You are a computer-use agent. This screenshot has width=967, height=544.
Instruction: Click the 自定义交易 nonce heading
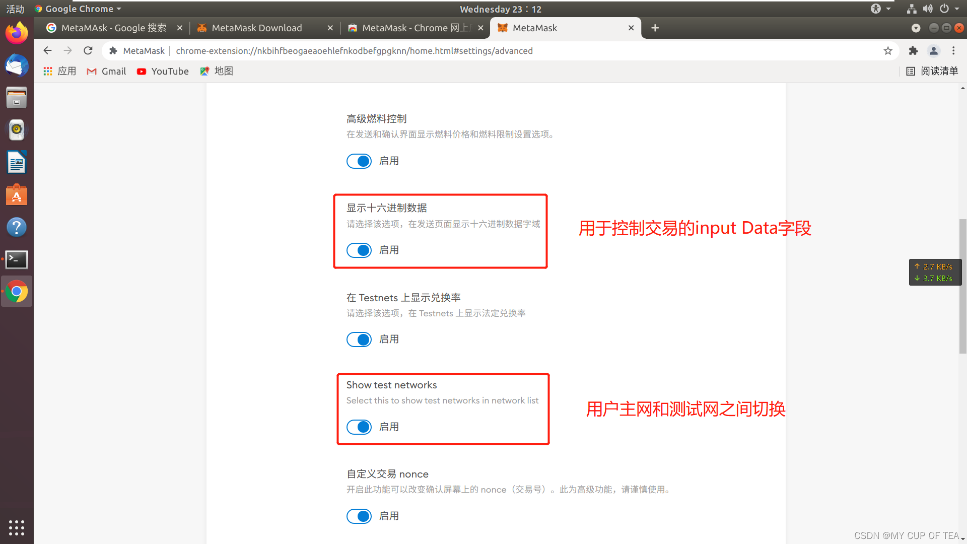[x=387, y=474]
